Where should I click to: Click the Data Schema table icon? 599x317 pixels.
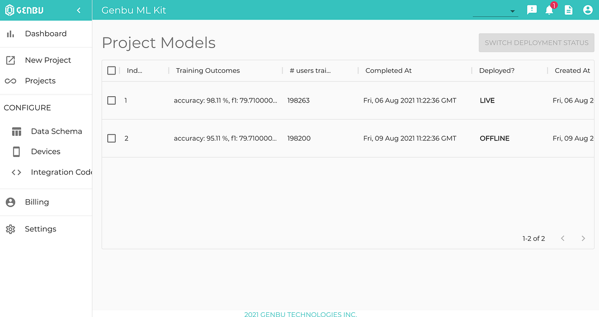[16, 132]
